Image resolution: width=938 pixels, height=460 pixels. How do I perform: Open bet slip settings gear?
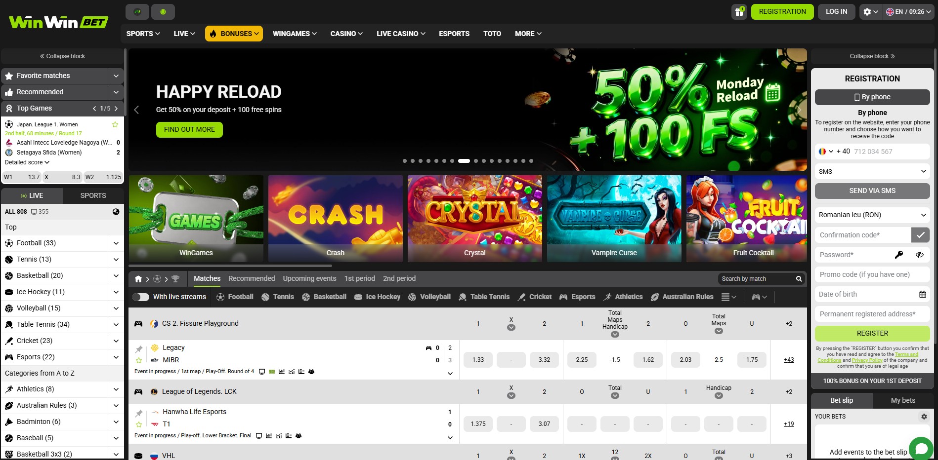pyautogui.click(x=924, y=417)
